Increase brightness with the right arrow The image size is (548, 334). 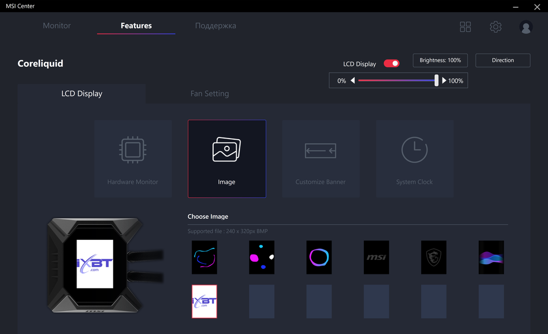pyautogui.click(x=444, y=81)
